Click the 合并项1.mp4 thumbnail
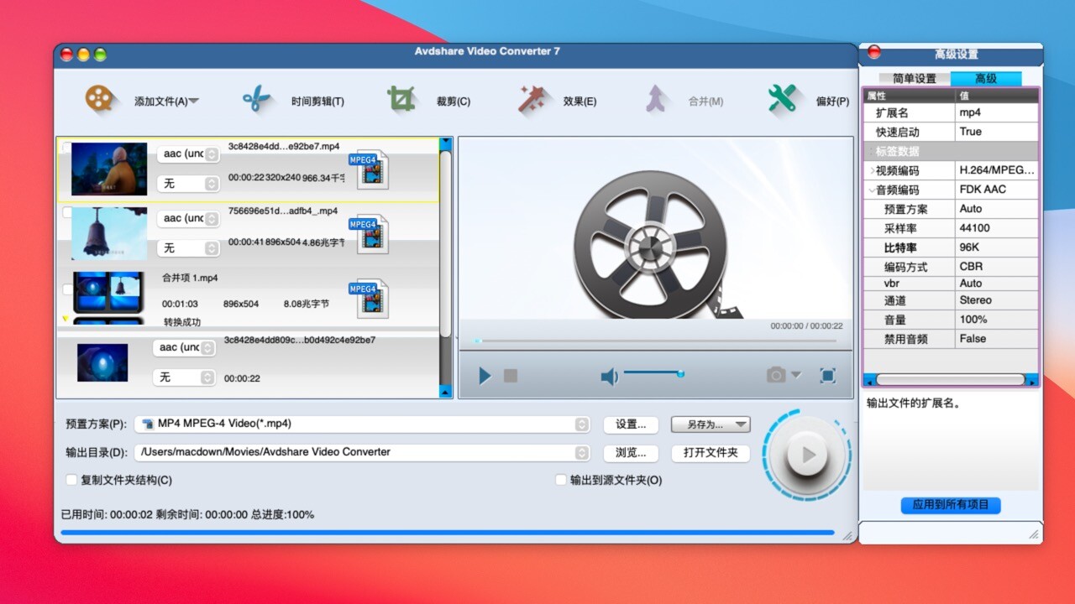The width and height of the screenshot is (1075, 604). click(x=107, y=292)
